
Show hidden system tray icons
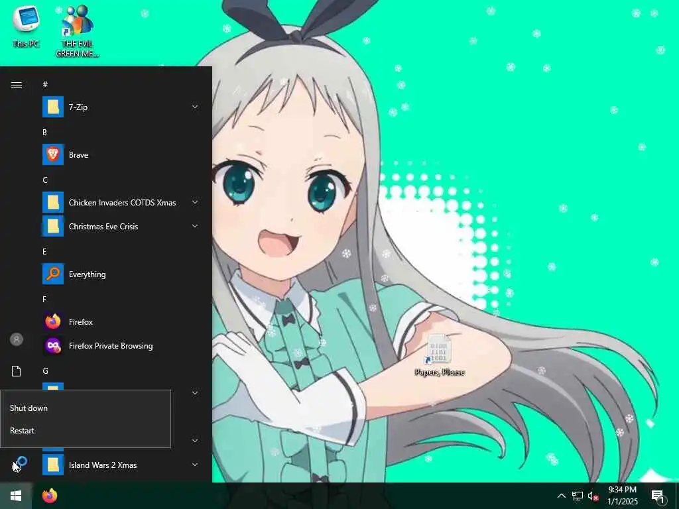[561, 496]
